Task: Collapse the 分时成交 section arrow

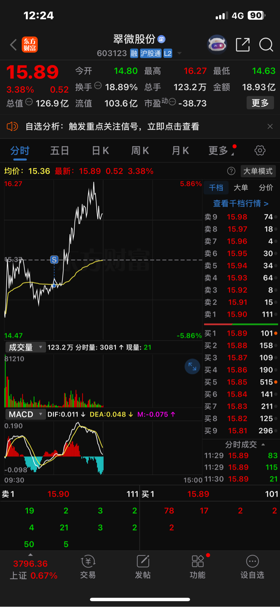Action: pyautogui.click(x=263, y=445)
